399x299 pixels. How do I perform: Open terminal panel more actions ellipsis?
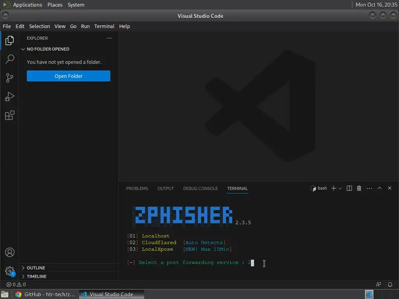369,188
